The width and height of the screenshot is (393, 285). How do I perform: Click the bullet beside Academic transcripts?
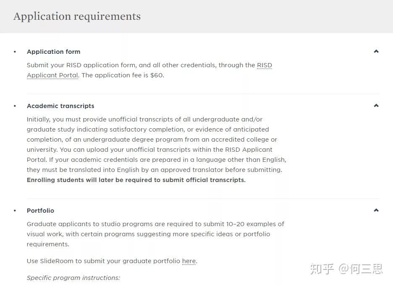pos(15,106)
